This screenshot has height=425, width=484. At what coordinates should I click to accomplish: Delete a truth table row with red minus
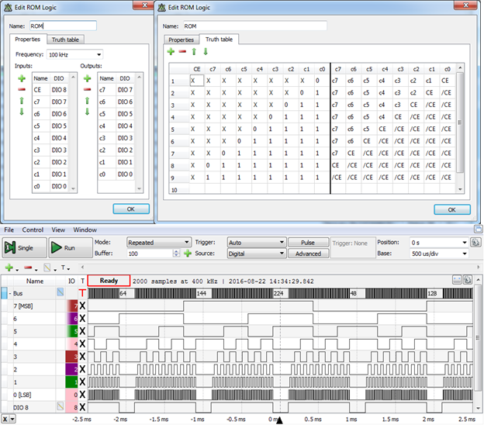182,51
